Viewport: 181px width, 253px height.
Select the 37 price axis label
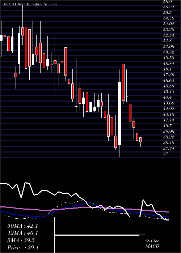[166, 154]
